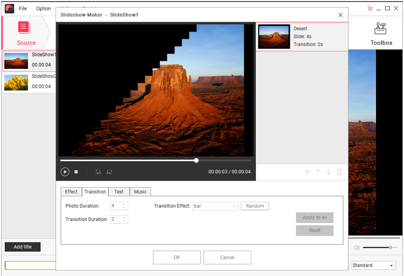
Task: Move the slide up with arrow icon
Action: (x=318, y=172)
